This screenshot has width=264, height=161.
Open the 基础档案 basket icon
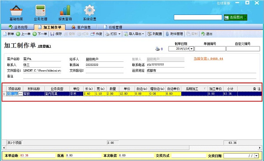16,13
